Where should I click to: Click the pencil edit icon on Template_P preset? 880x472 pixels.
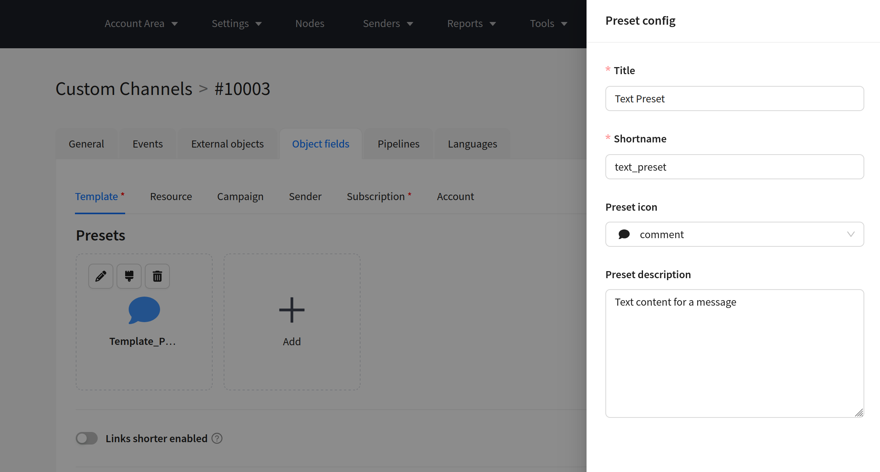(x=101, y=276)
